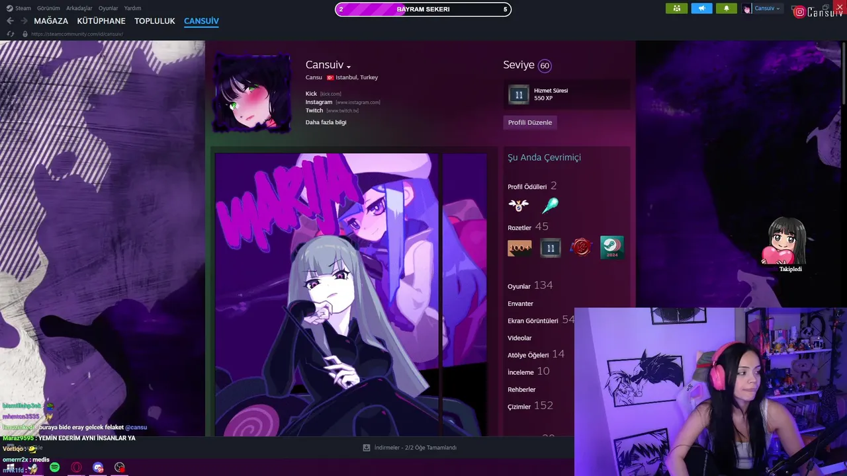The width and height of the screenshot is (847, 476).
Task: Open the Yardım menu
Action: pyautogui.click(x=132, y=8)
